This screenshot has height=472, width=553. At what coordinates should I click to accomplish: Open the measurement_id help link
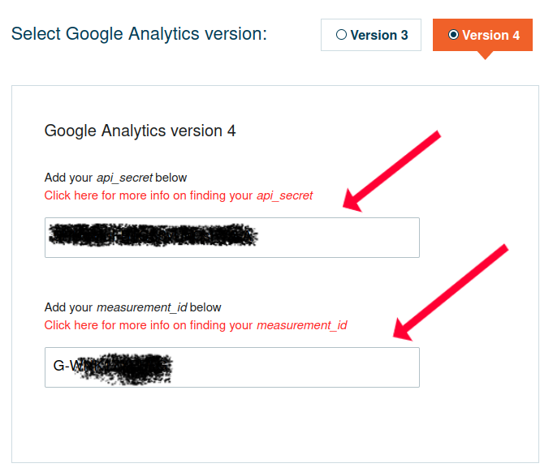pos(196,325)
